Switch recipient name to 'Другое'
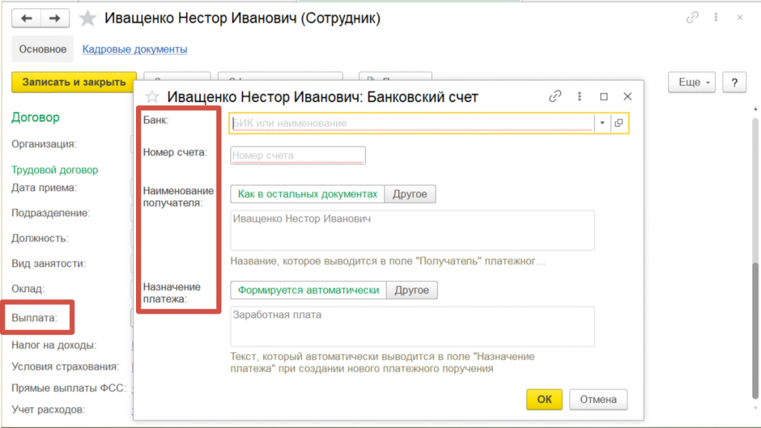 (410, 194)
